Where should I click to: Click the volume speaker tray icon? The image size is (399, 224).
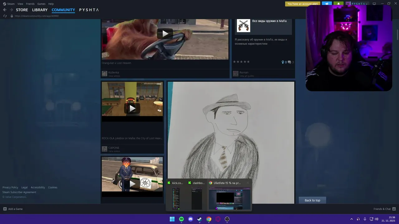(377, 219)
